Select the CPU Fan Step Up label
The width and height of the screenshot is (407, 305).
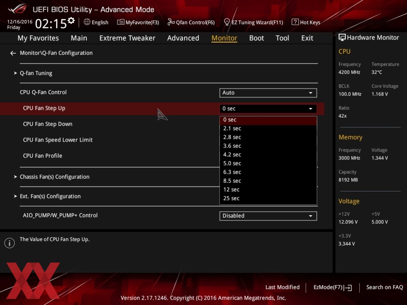(x=44, y=108)
